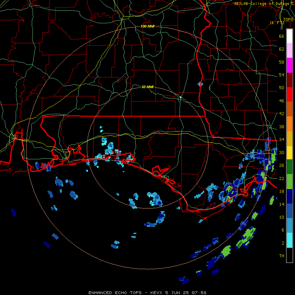The image size is (295, 295).
Task: Select the dark green legend swatch
Action: 289,167
